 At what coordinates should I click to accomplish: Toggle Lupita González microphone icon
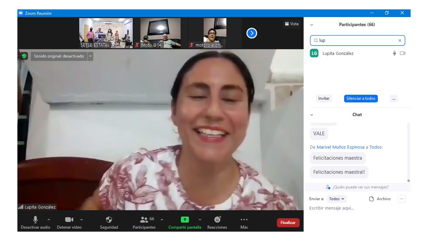tap(395, 53)
